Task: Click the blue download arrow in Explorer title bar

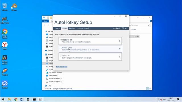Action: (44, 18)
